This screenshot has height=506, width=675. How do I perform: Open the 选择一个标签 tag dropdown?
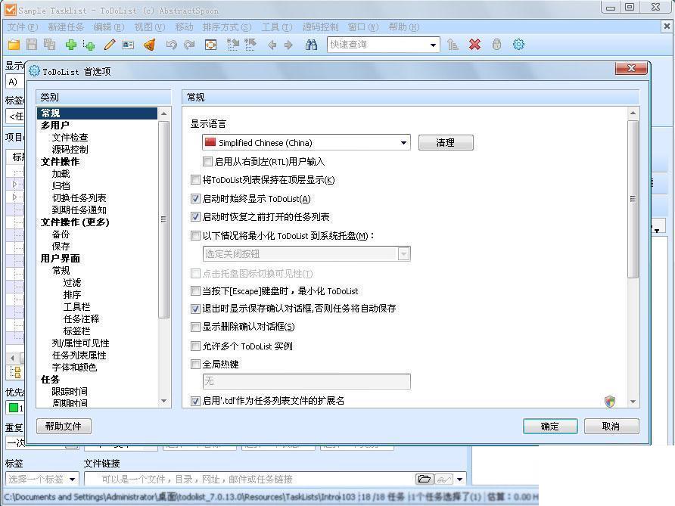pyautogui.click(x=73, y=479)
